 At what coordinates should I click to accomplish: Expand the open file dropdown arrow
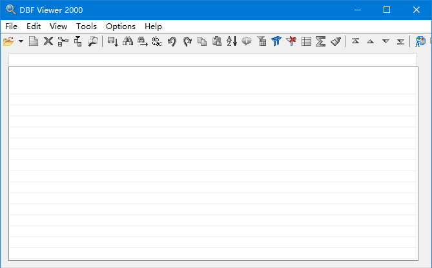[x=21, y=41]
